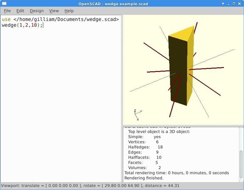Screen dimensions: 244x190
Task: Maximize the OpenSCAD window
Action: (x=234, y=4)
